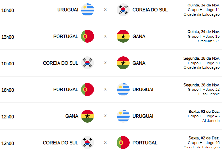The image size is (222, 153).
Task: Select COREIA DO SUL name in Jogo 14
Action: [x=150, y=10]
